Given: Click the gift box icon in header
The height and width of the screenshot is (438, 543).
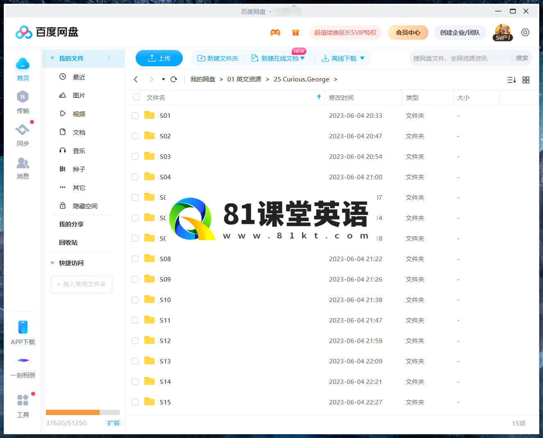Looking at the screenshot, I should click(x=295, y=32).
